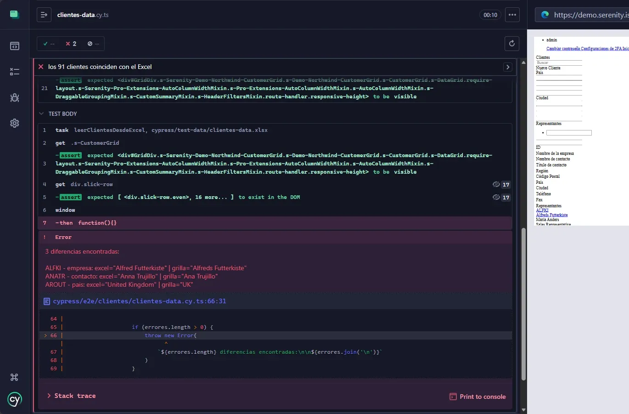Click the clientes-data.cy.ts spec title
Viewport: 629px width, 414px height.
point(83,15)
